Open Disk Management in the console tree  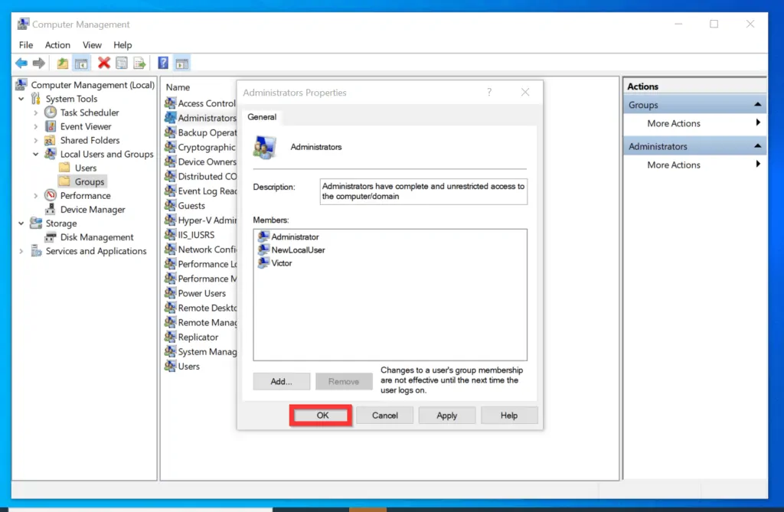96,237
